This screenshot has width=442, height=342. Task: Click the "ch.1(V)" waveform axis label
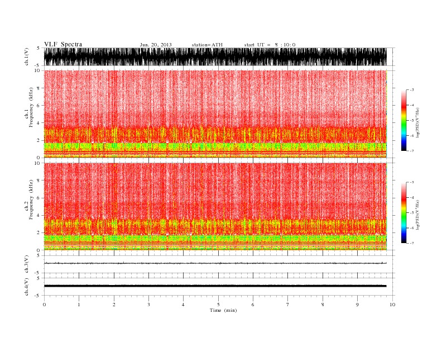[27, 56]
